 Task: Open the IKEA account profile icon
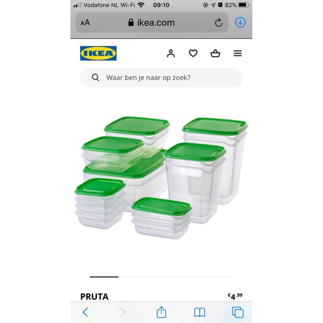[x=171, y=53]
